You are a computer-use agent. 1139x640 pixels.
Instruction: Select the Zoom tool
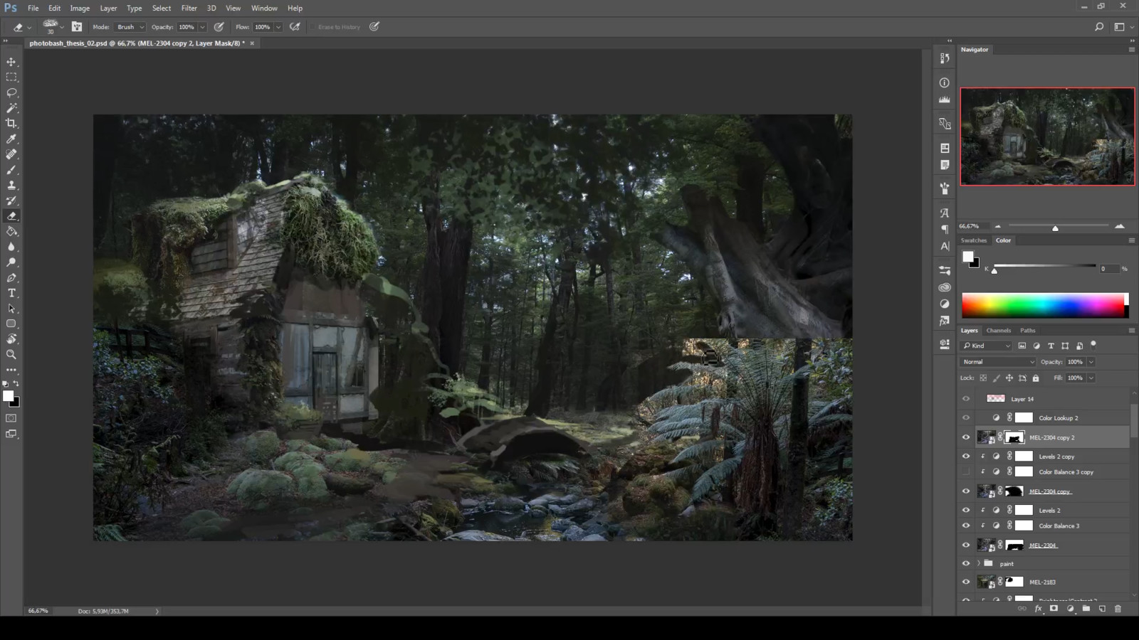pos(11,354)
